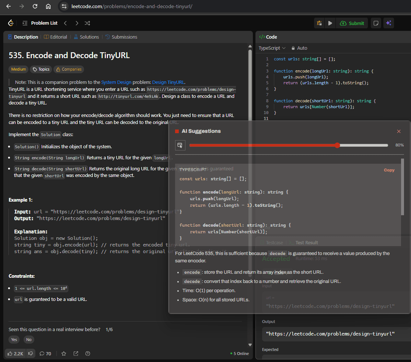Click the browser forward arrow

click(x=21, y=6)
